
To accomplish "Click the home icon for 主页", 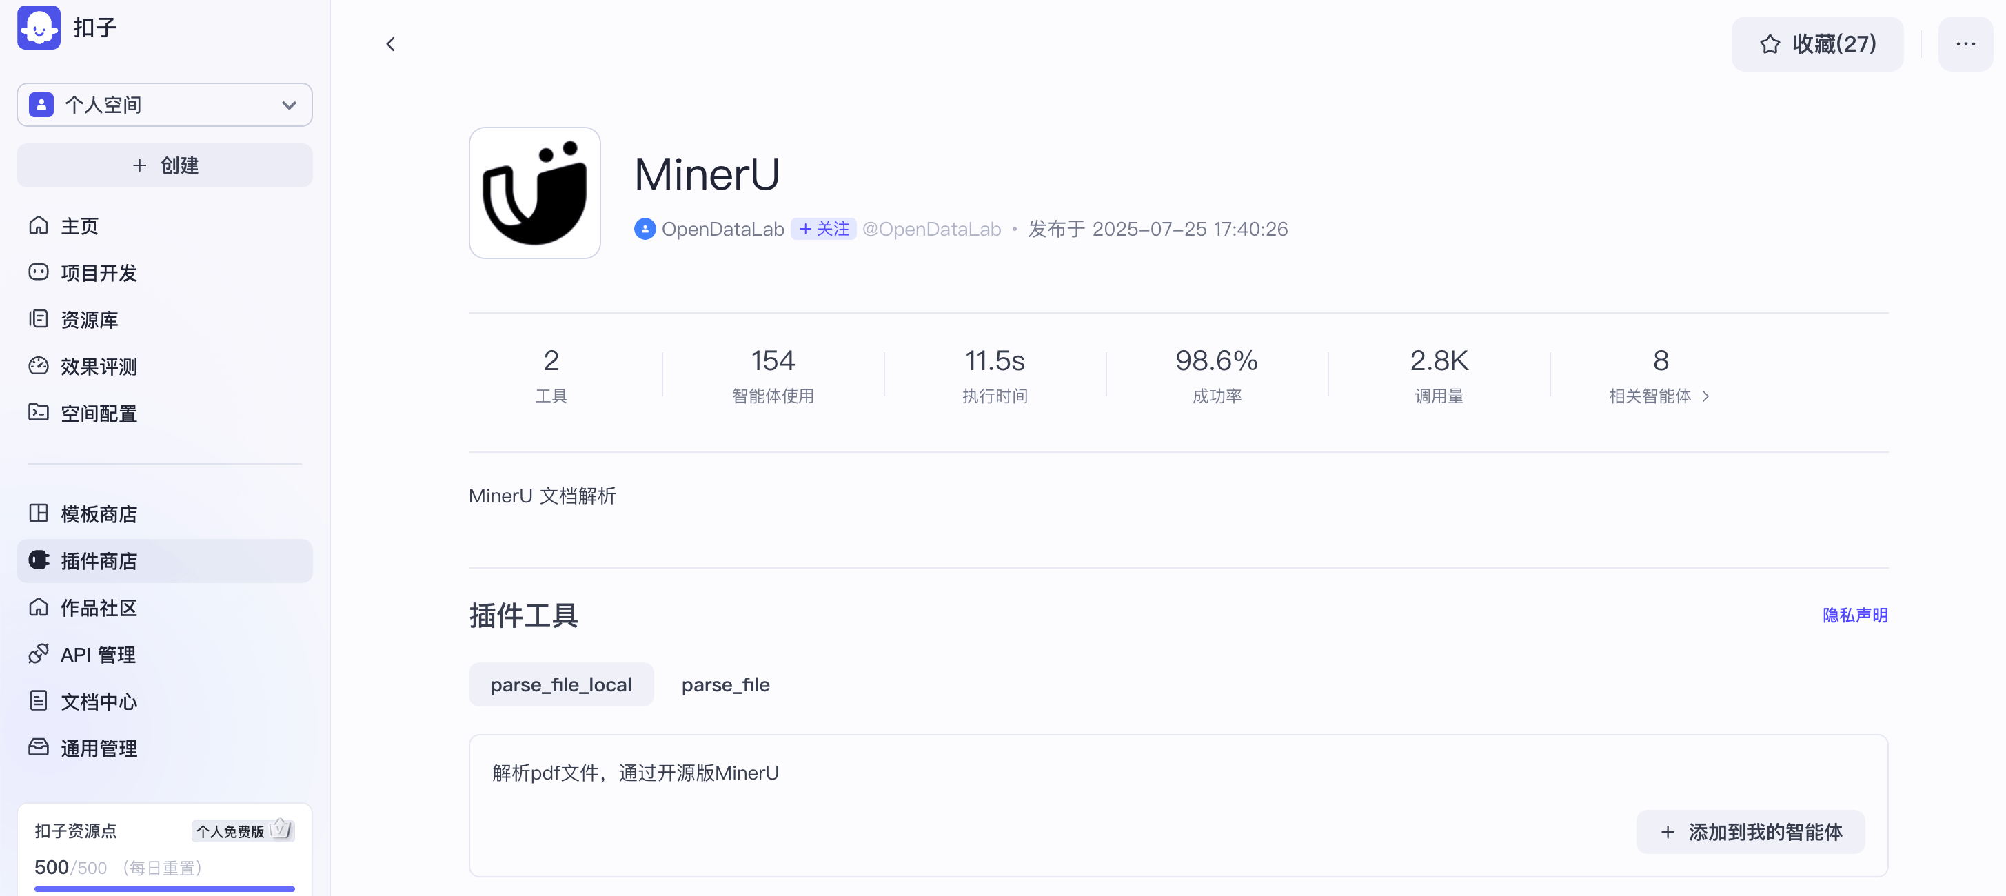I will (x=38, y=226).
